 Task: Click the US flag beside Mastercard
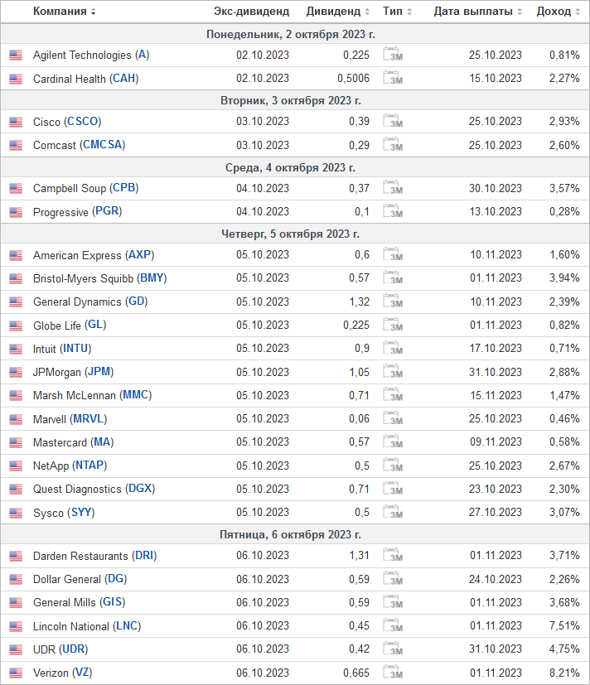pyautogui.click(x=16, y=442)
